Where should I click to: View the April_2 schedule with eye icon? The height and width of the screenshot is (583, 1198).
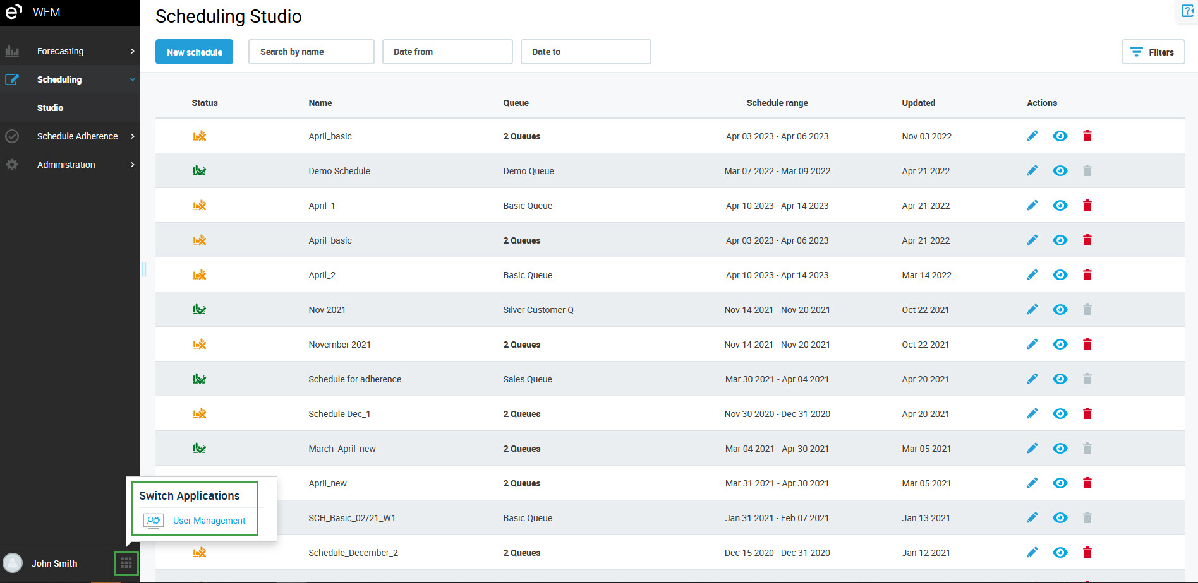pyautogui.click(x=1060, y=275)
